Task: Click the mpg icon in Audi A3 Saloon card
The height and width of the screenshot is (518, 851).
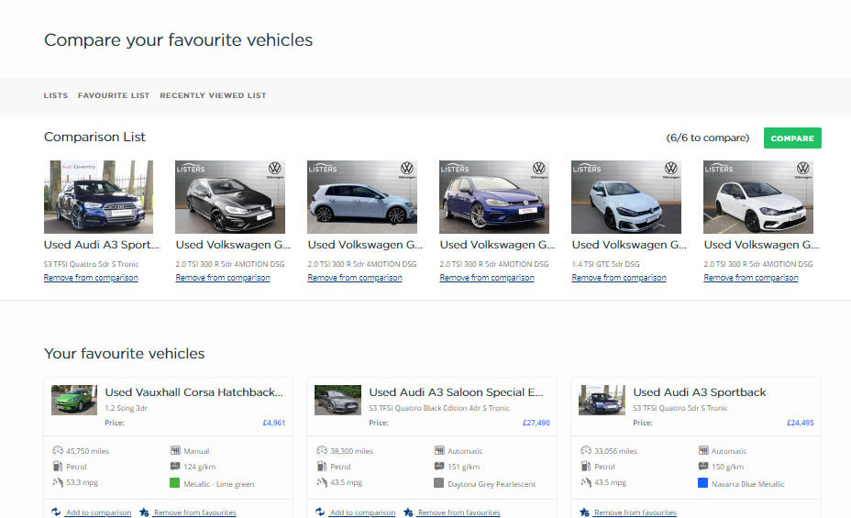Action: [x=322, y=481]
